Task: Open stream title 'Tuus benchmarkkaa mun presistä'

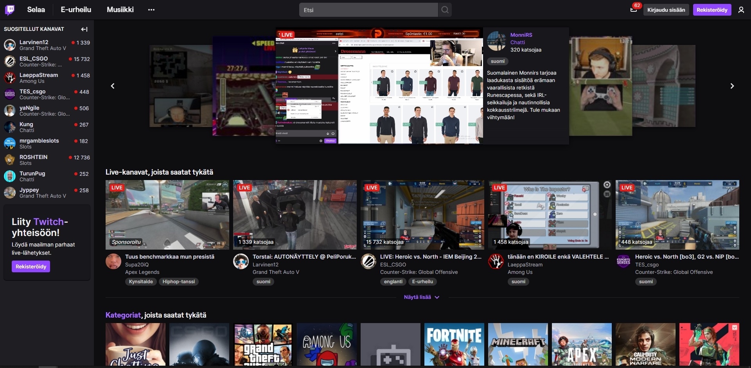Action: tap(170, 257)
